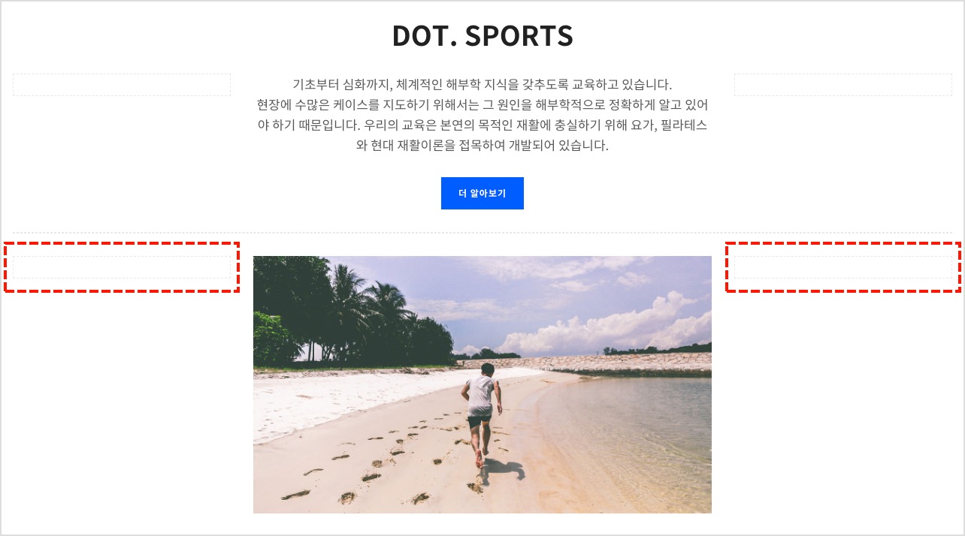
Task: Click the red-highlighted empty box on the right
Action: point(843,267)
